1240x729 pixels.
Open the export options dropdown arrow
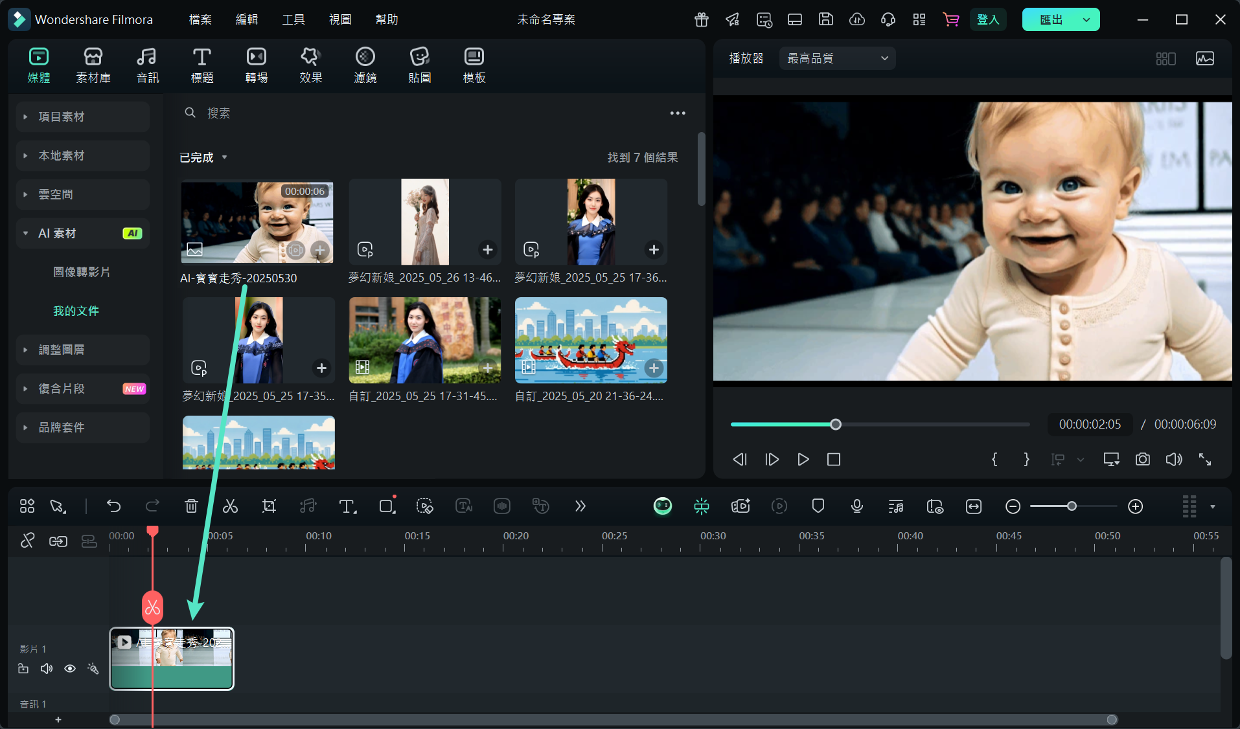tap(1086, 19)
